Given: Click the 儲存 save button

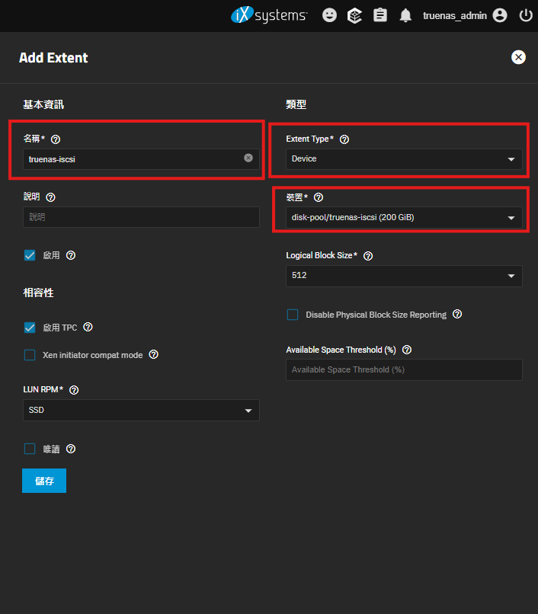Looking at the screenshot, I should click(44, 481).
